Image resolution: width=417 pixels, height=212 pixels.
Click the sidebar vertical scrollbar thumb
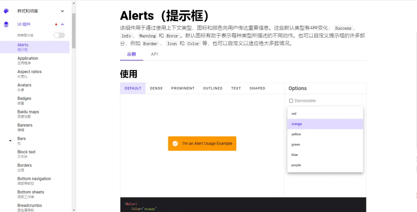(74, 31)
